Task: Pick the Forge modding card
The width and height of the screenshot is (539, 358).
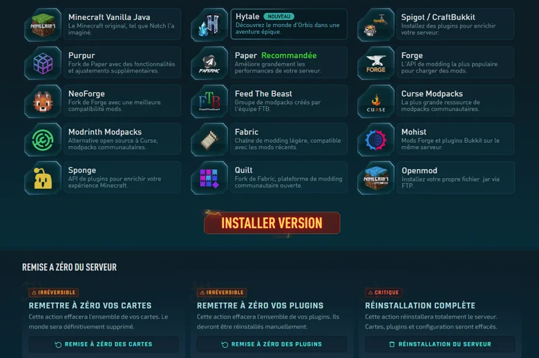Action: [455, 63]
